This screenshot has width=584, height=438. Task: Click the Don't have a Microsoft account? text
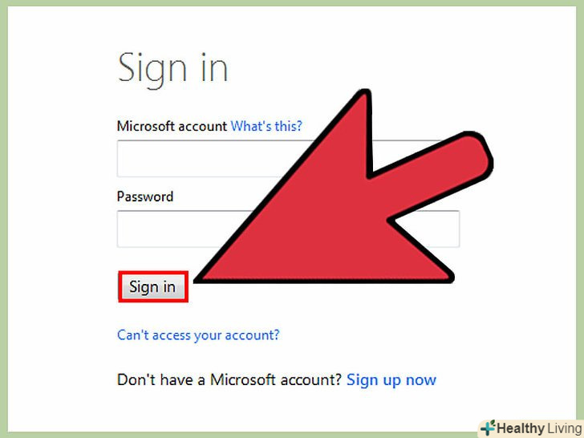[x=229, y=380]
